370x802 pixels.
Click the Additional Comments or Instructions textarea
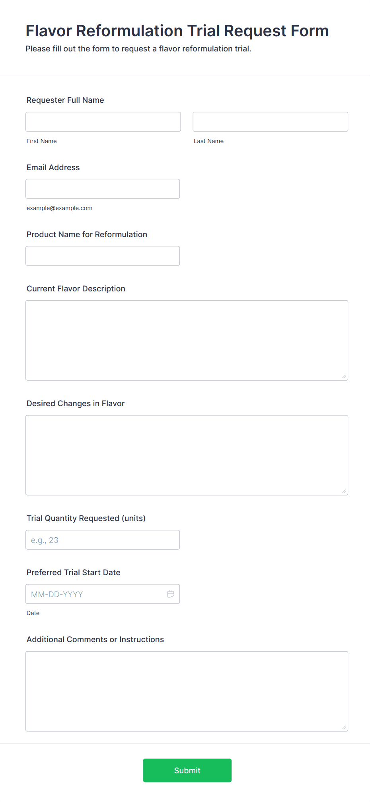coord(187,691)
